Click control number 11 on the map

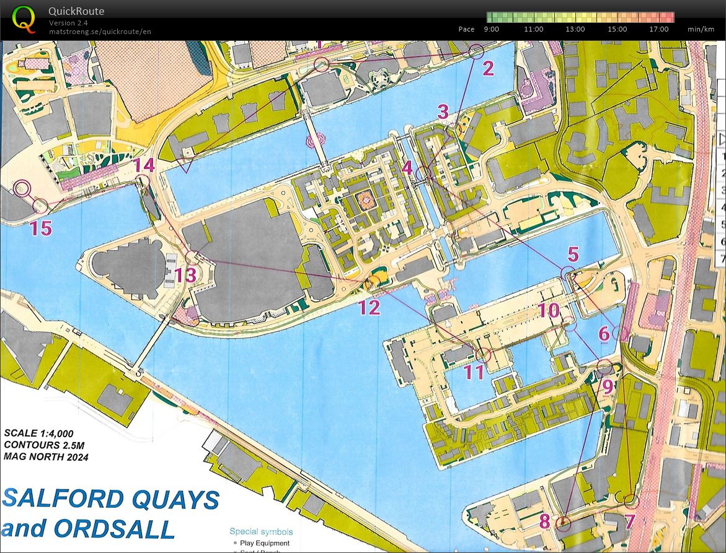pos(473,372)
